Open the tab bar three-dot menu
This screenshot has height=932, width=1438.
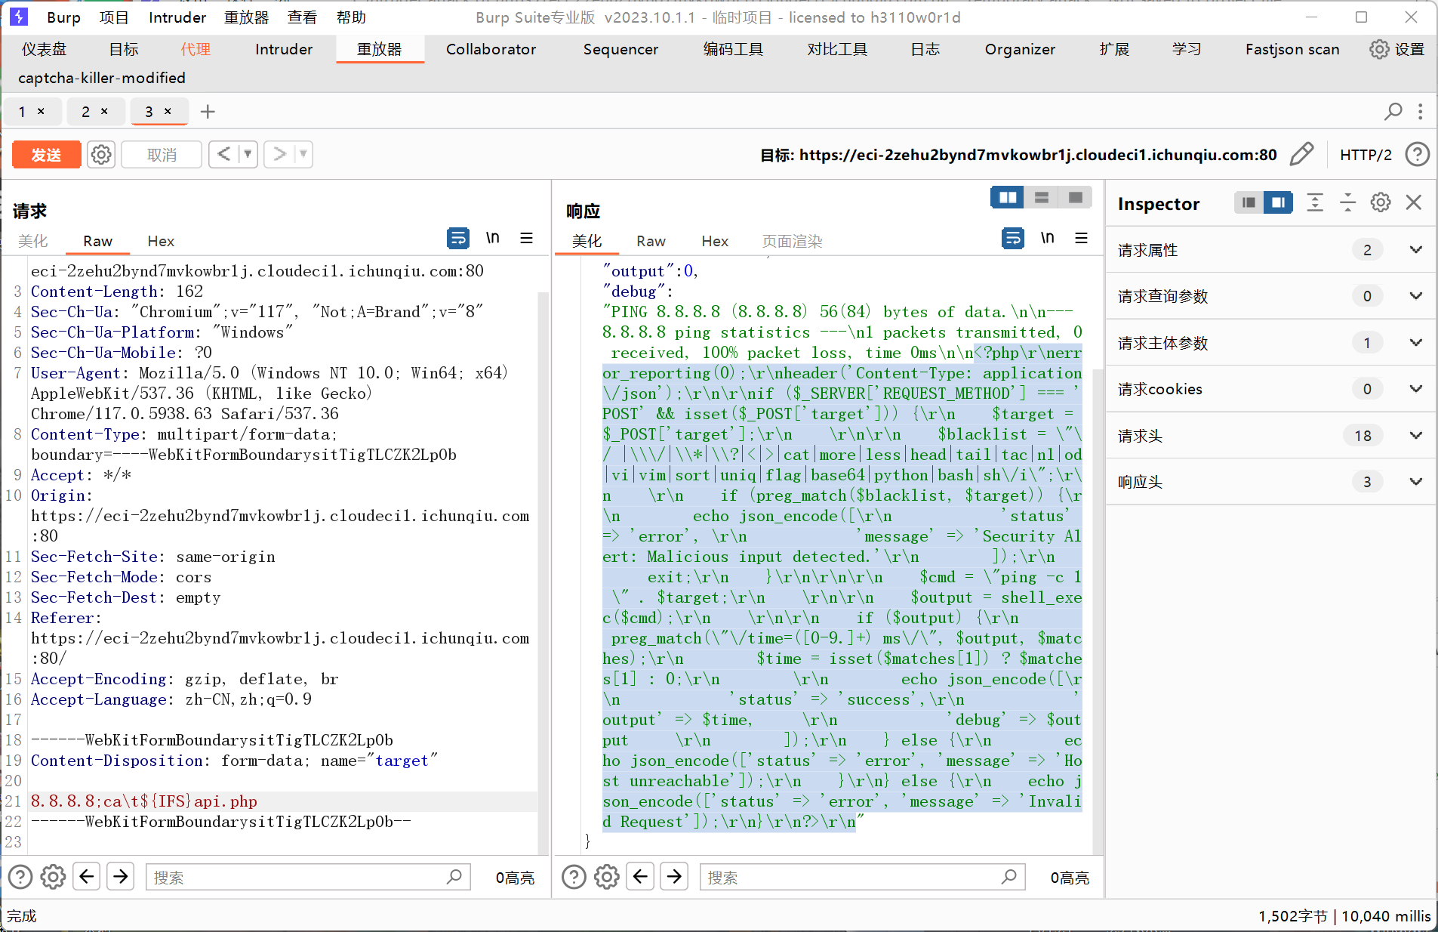coord(1420,112)
